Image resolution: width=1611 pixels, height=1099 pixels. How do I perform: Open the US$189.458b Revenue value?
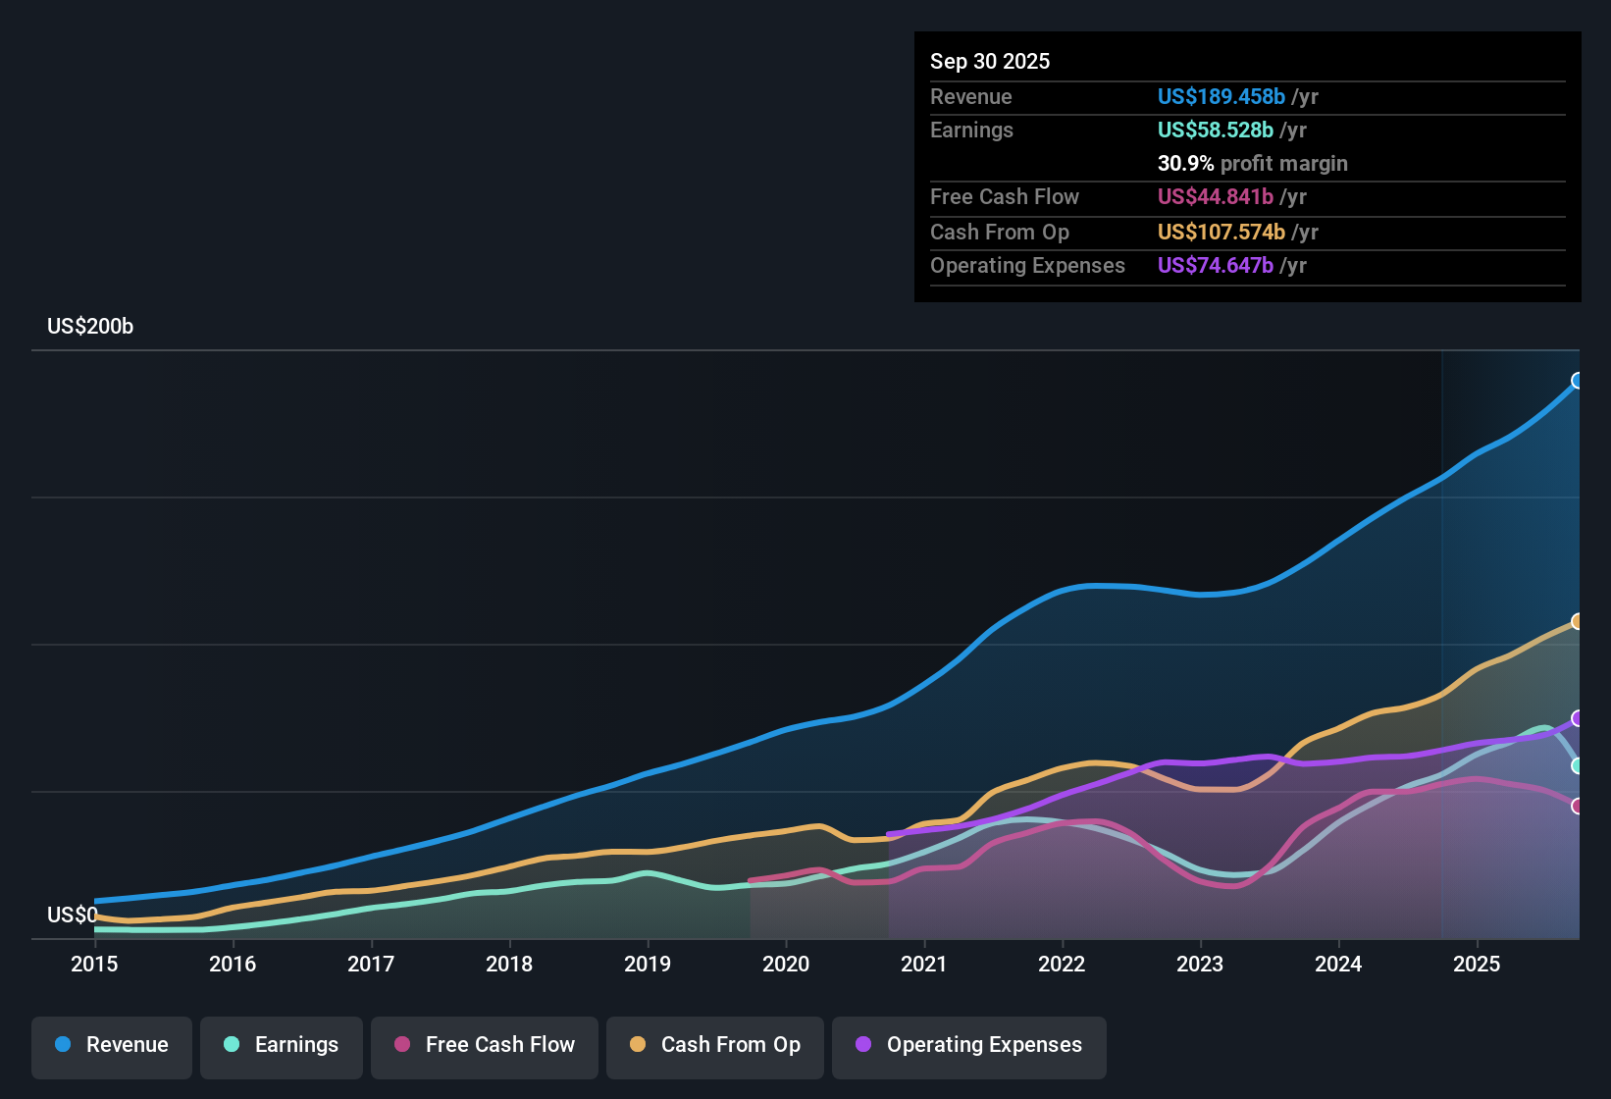1221,96
